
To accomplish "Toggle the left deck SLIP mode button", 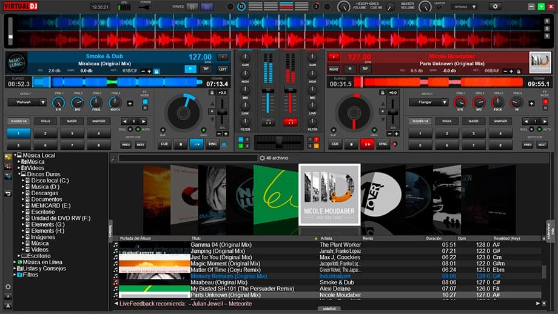I will [163, 130].
